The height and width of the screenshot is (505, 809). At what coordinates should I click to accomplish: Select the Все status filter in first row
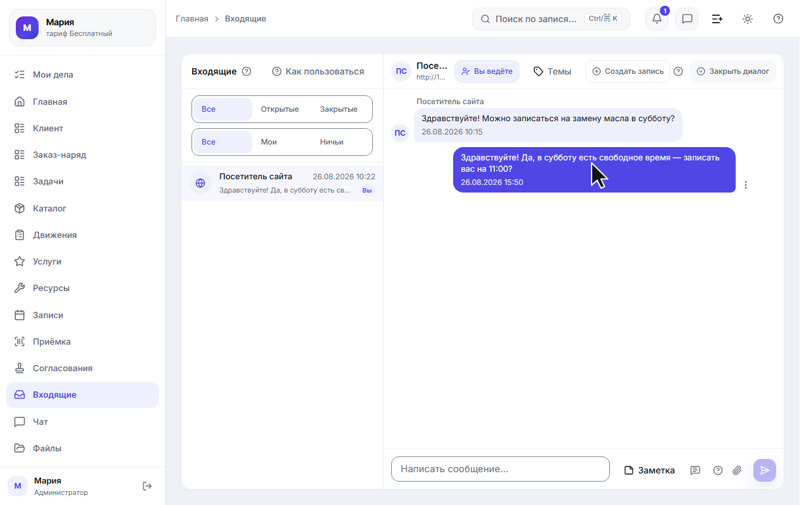[223, 109]
